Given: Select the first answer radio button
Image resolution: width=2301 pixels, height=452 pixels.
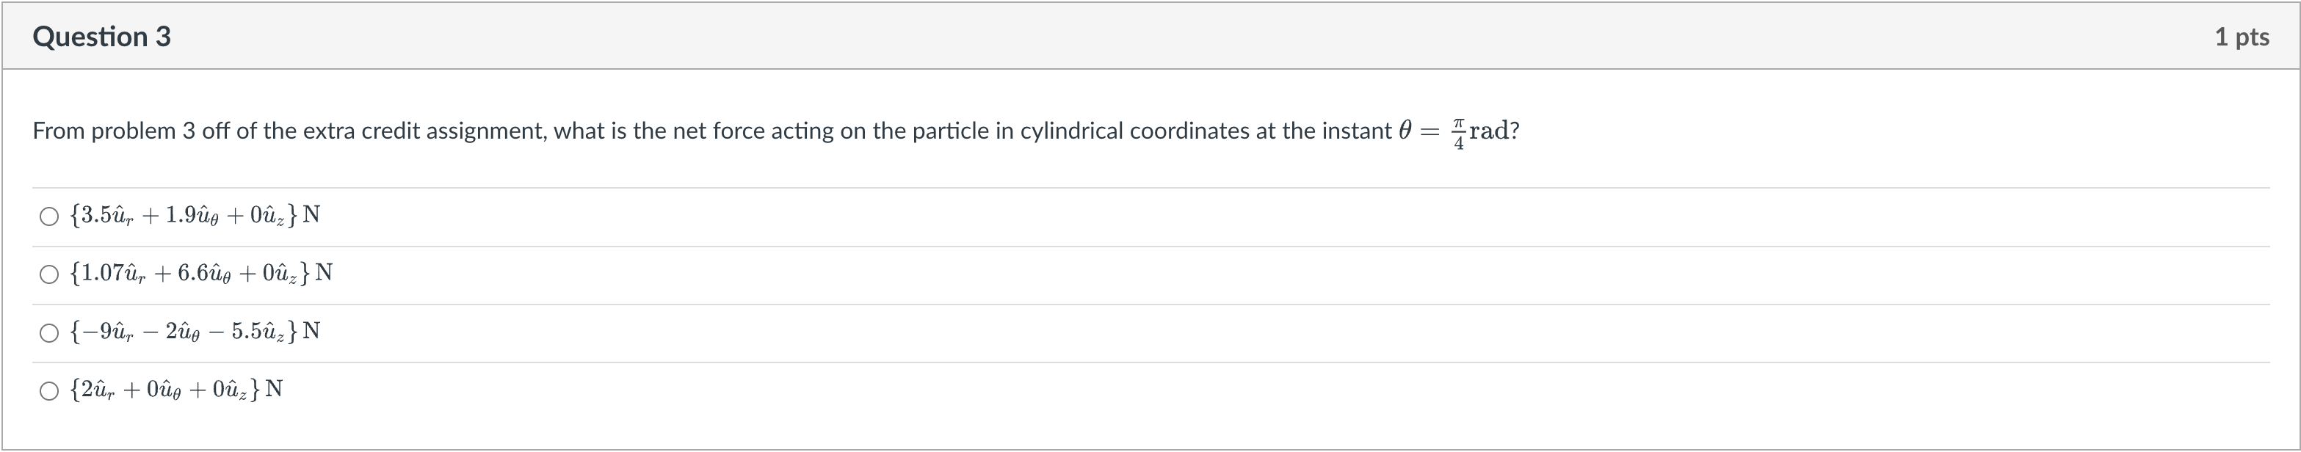Looking at the screenshot, I should pyautogui.click(x=49, y=215).
